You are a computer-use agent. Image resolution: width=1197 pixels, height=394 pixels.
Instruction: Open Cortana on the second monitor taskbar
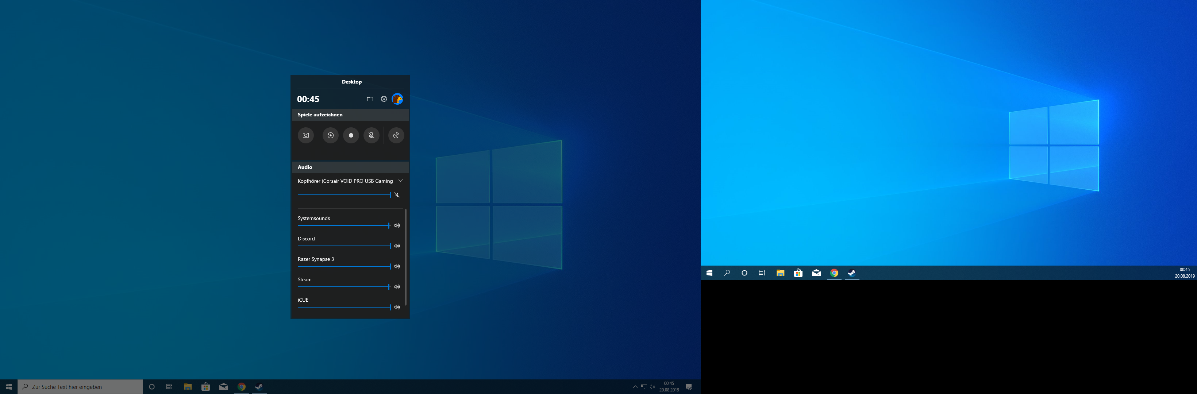tap(744, 273)
